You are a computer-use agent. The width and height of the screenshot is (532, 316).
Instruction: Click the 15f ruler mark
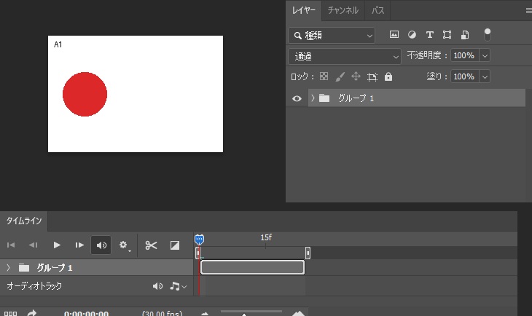(x=266, y=237)
